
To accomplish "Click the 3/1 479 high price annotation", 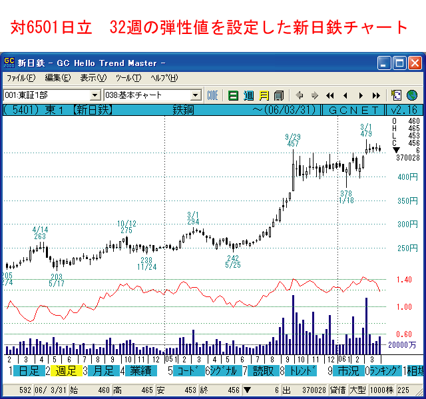I will [x=366, y=130].
